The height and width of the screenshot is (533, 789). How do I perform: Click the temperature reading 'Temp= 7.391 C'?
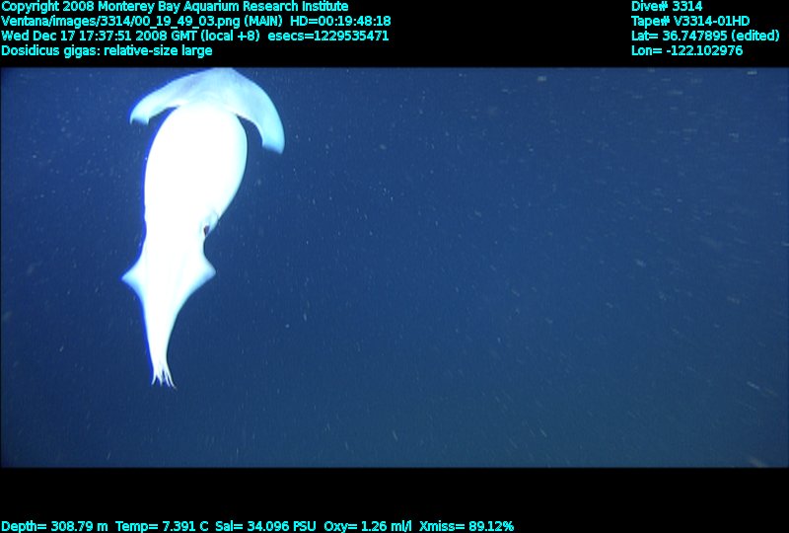click(162, 526)
